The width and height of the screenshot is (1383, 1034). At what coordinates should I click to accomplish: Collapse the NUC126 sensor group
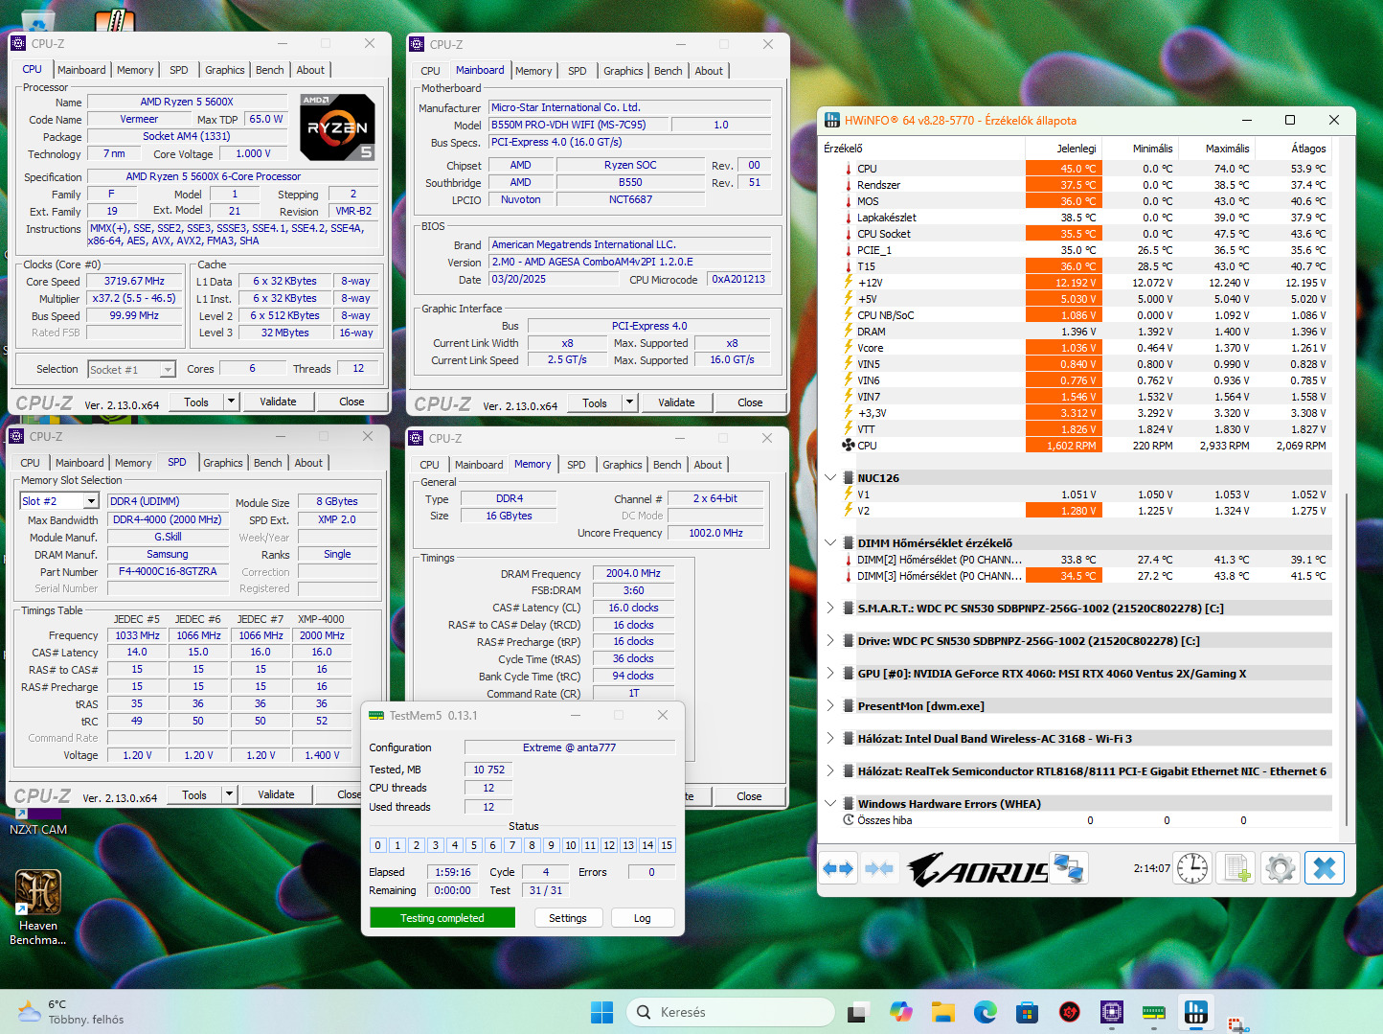(x=830, y=477)
